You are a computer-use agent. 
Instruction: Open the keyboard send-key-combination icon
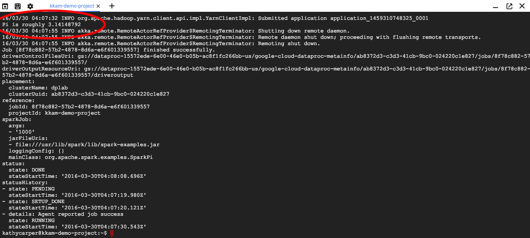tap(18, 6)
